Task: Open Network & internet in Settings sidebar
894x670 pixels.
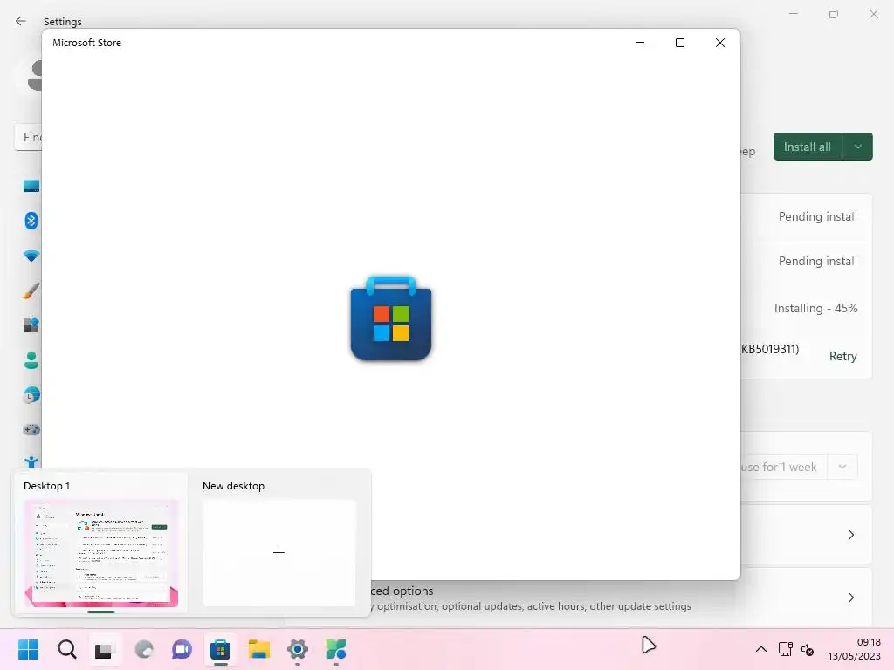Action: click(x=31, y=256)
